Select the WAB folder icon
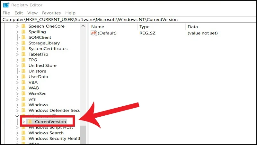This screenshot has height=145, width=257. point(23,88)
